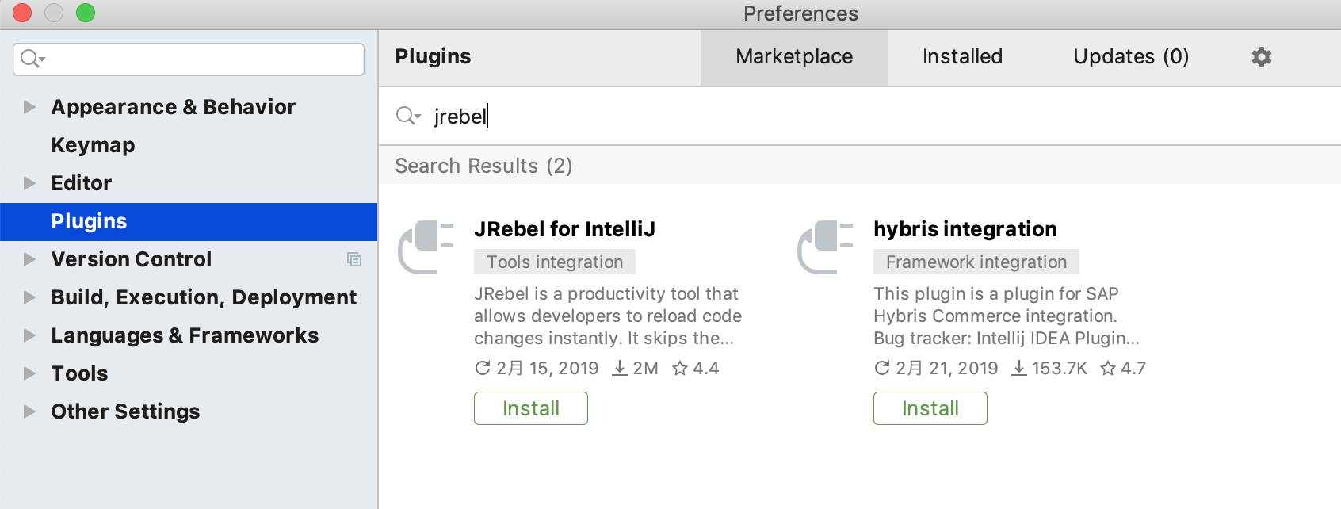Expand the Tools settings section
The image size is (1341, 509).
[29, 373]
